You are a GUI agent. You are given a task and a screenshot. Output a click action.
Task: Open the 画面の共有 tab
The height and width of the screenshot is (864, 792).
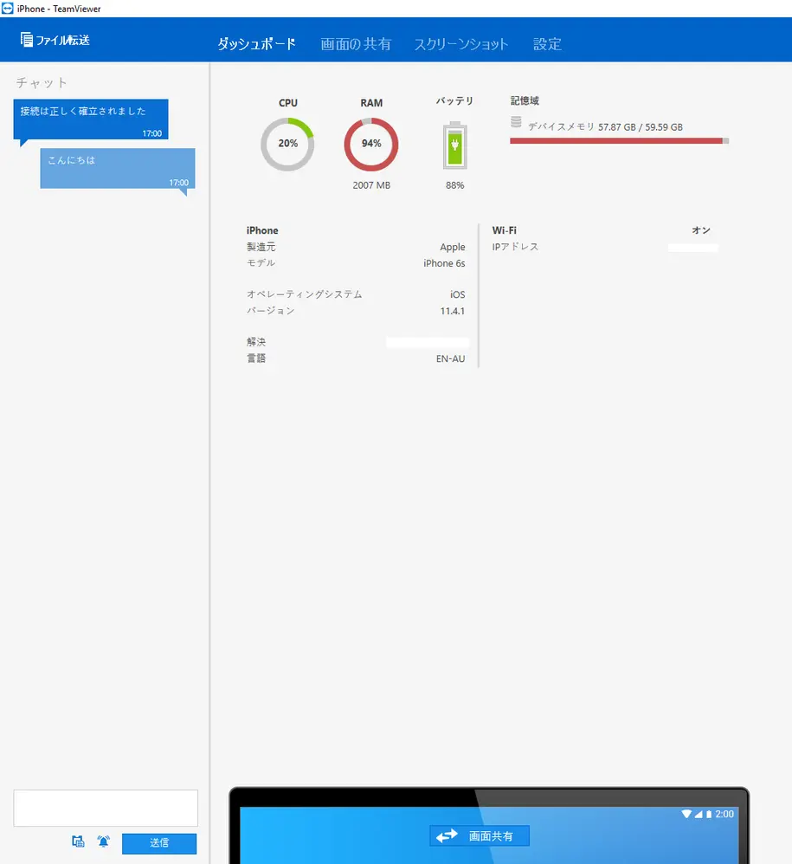pos(356,44)
